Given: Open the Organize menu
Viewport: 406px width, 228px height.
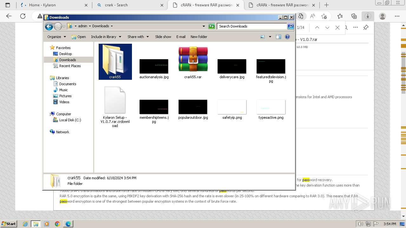Looking at the screenshot, I should click(x=56, y=37).
